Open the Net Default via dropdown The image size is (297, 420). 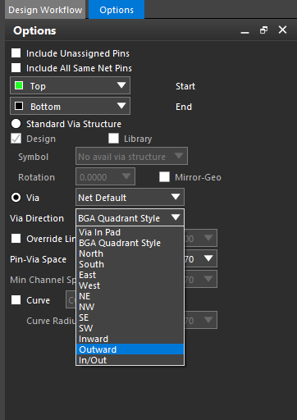pos(130,197)
